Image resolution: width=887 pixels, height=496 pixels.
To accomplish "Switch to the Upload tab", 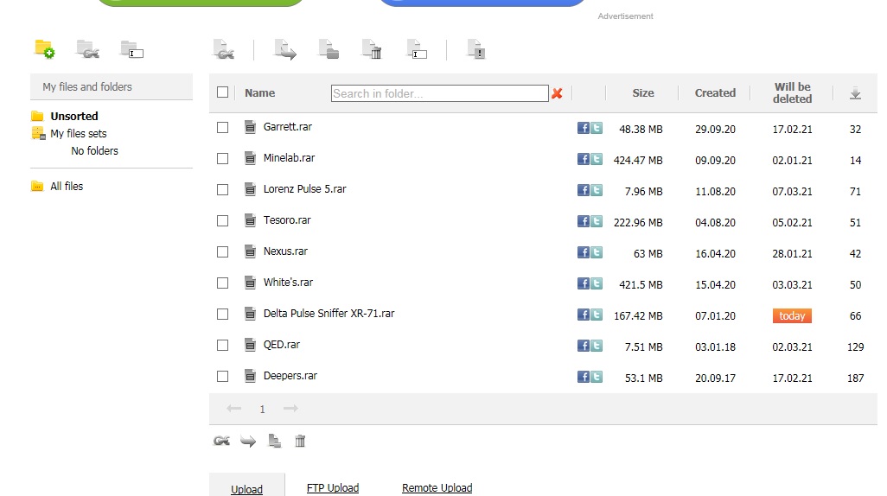I will pyautogui.click(x=246, y=489).
